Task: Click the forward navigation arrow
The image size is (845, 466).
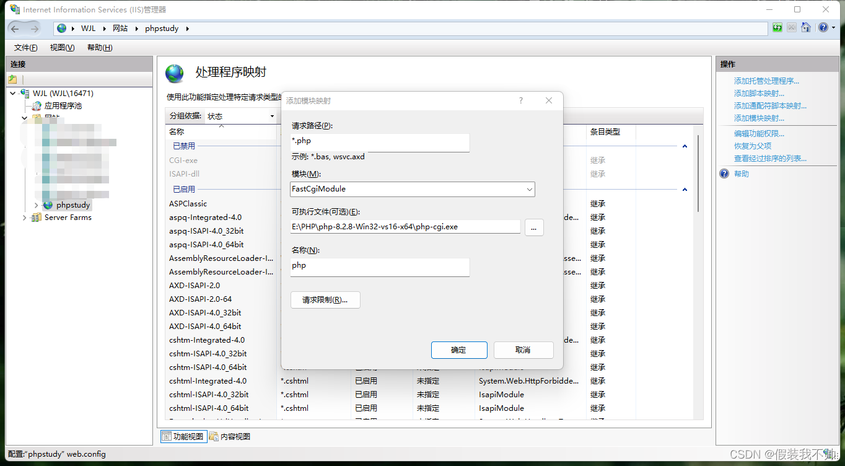Action: point(35,29)
